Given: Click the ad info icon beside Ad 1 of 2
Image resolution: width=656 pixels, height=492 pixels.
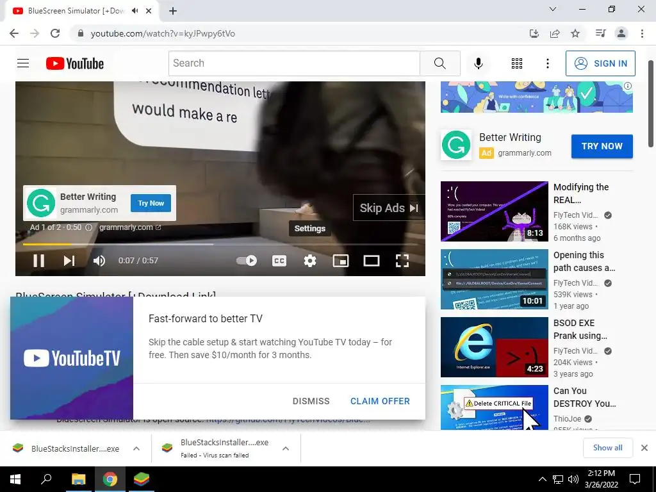Looking at the screenshot, I should click(x=88, y=227).
